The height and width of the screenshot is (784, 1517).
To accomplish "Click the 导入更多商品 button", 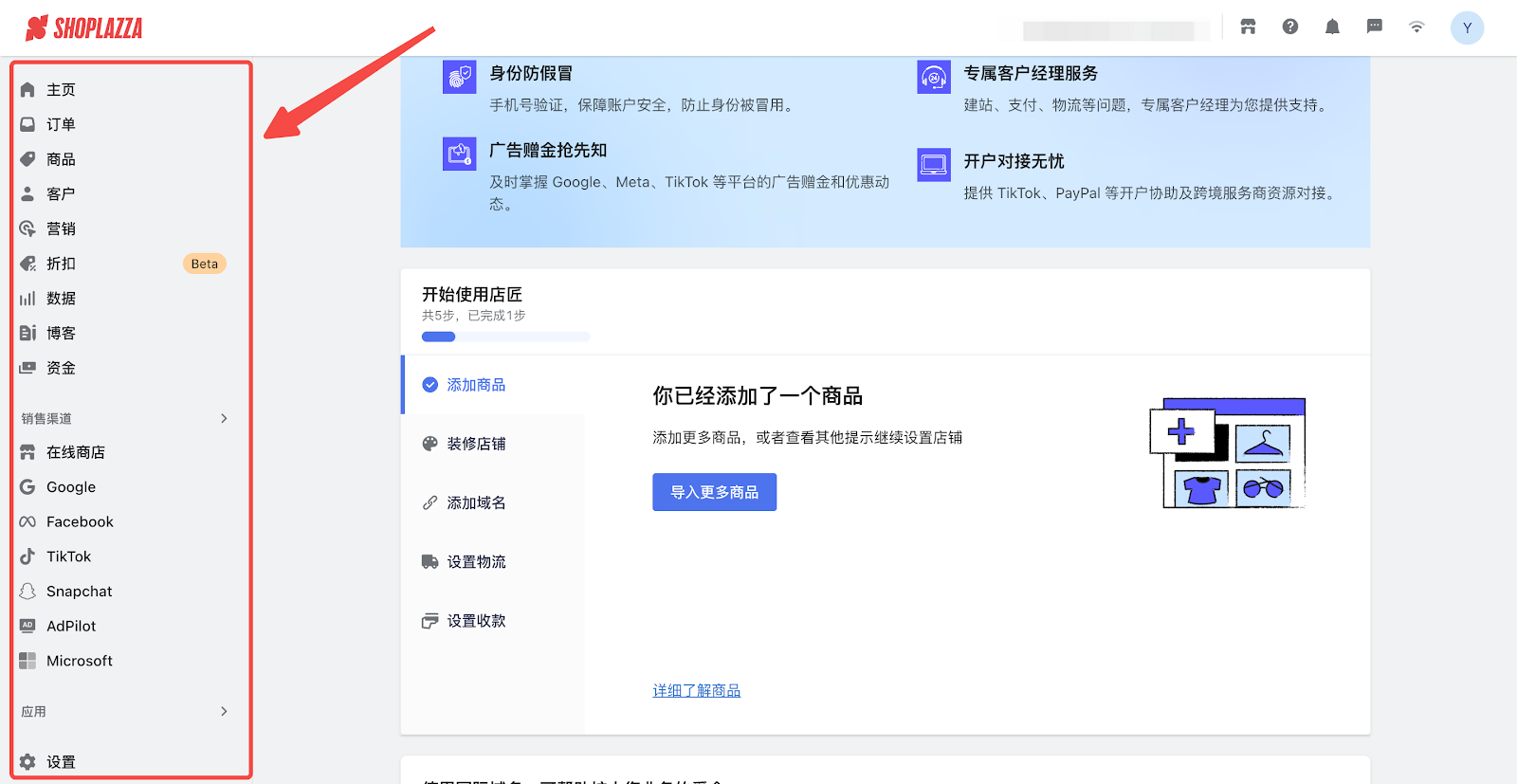I will tap(714, 492).
